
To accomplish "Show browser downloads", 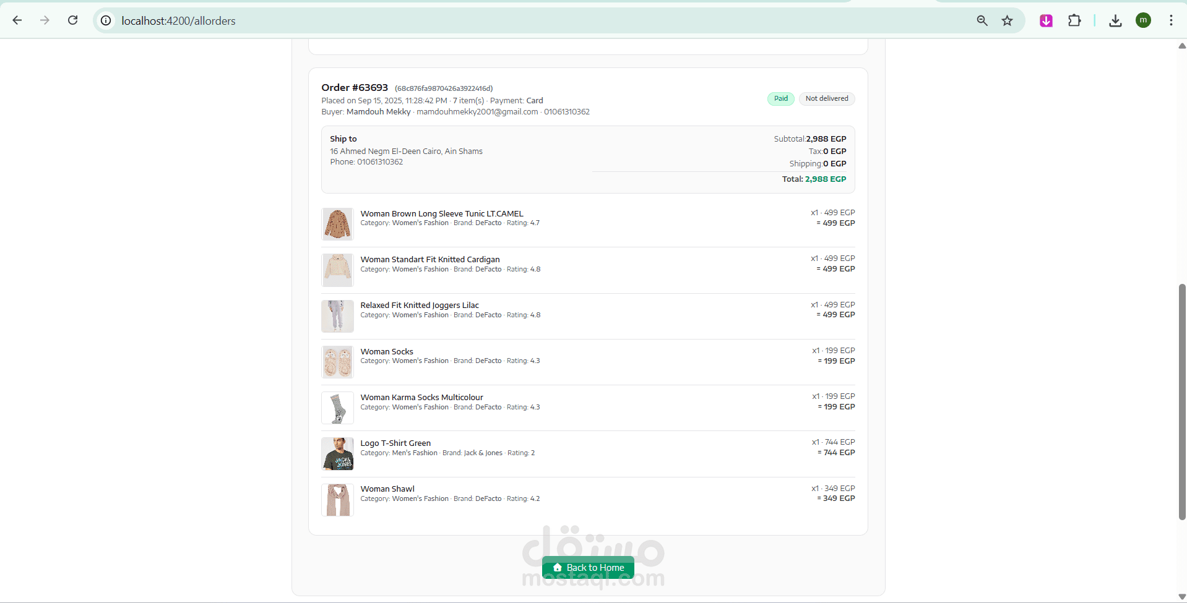I will click(1115, 20).
